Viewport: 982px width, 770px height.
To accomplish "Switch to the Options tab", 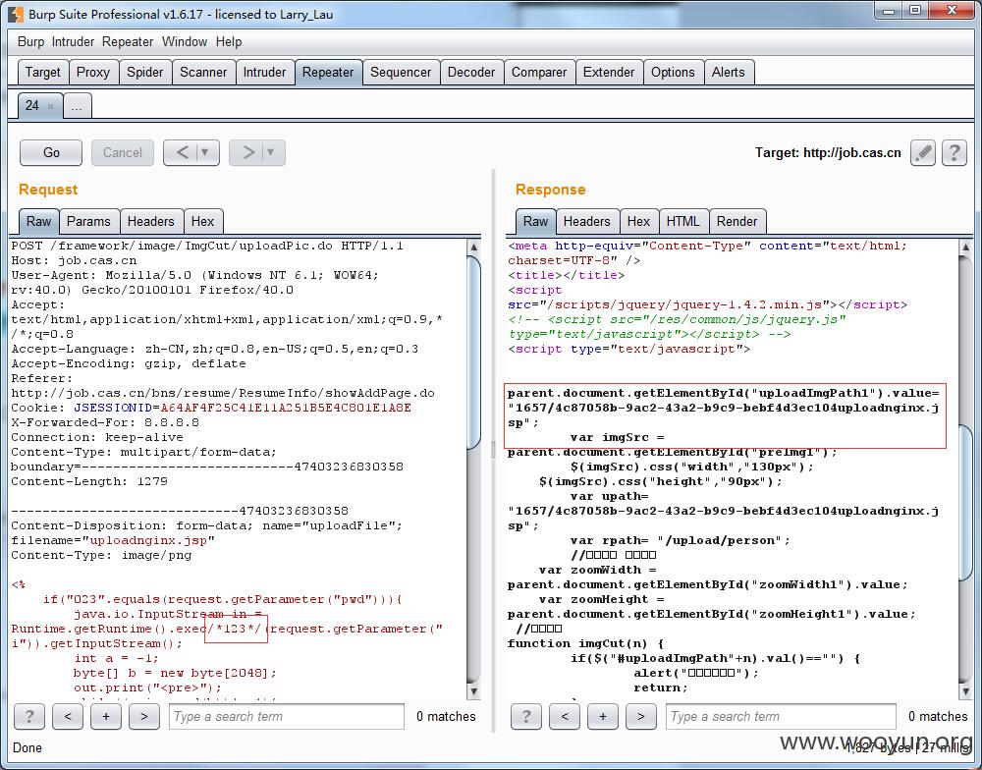I will click(673, 72).
